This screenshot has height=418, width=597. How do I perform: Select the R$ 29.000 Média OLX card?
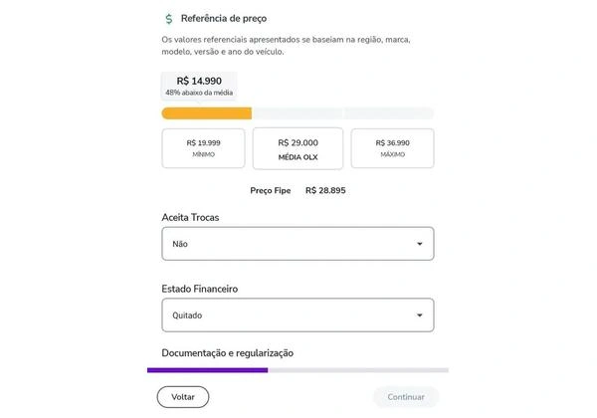click(x=298, y=148)
